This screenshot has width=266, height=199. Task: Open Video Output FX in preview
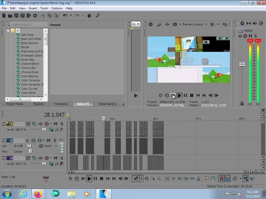point(167,24)
